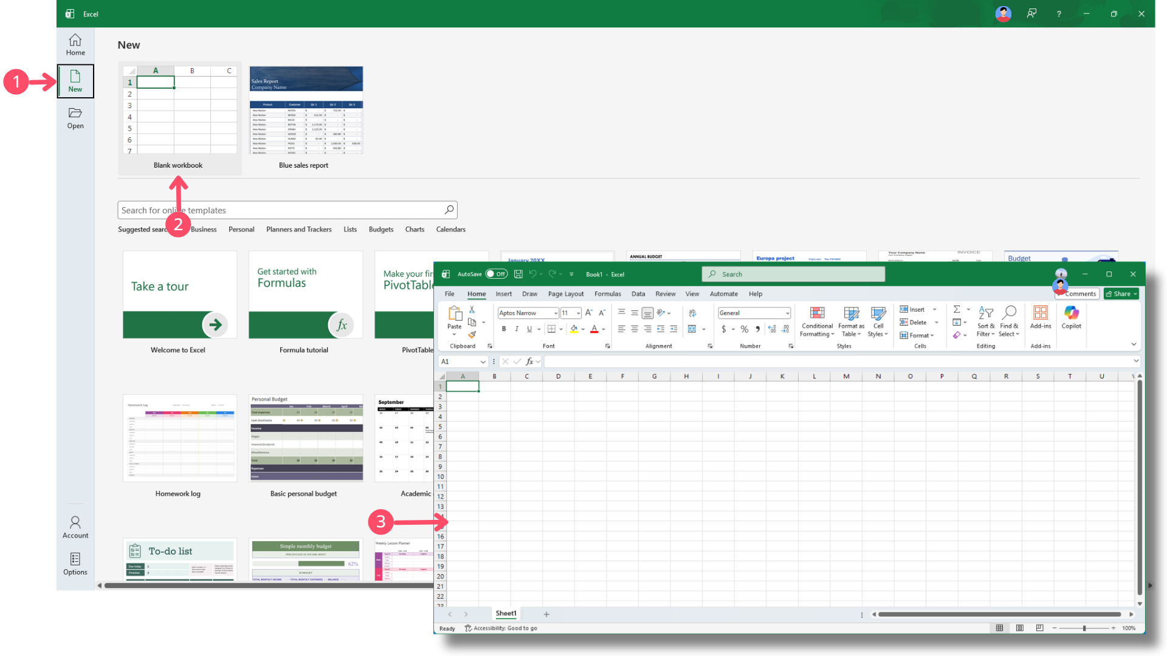Click the Cut scissors icon
This screenshot has height=656, width=1167.
click(x=472, y=310)
